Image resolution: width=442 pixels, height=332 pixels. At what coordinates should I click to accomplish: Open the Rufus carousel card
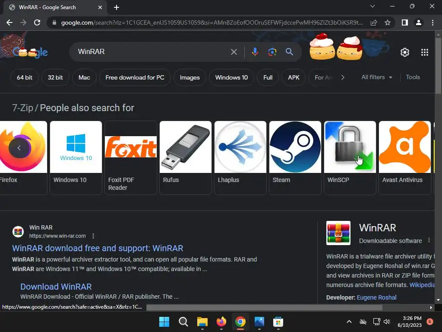point(186,157)
